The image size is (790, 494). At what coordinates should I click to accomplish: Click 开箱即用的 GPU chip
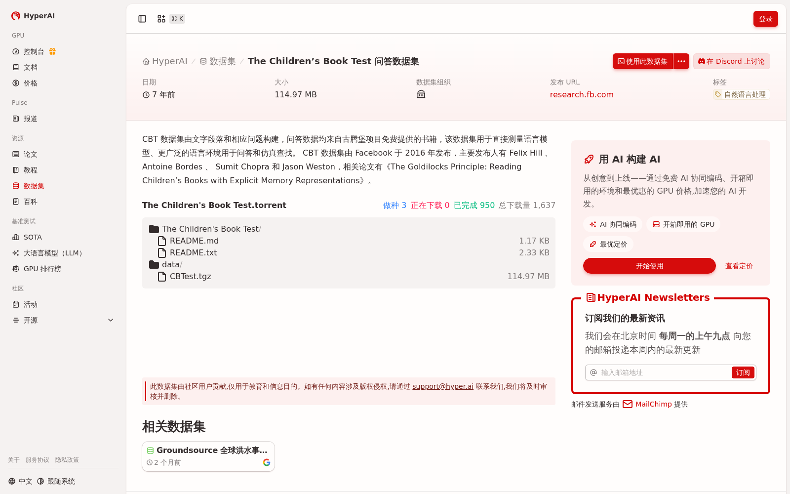pyautogui.click(x=683, y=224)
